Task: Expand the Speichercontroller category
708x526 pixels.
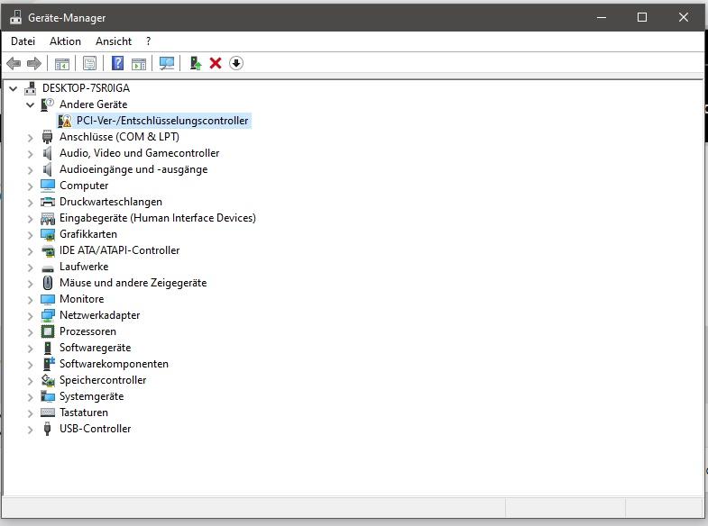Action: point(31,381)
